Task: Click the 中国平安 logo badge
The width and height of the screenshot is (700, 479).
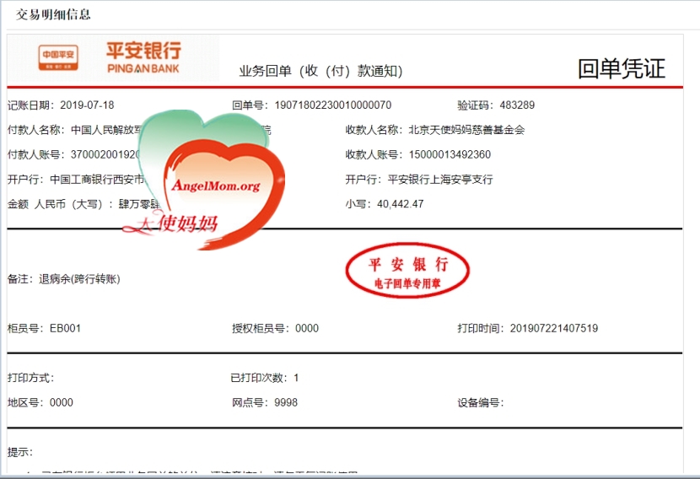Action: coord(58,57)
